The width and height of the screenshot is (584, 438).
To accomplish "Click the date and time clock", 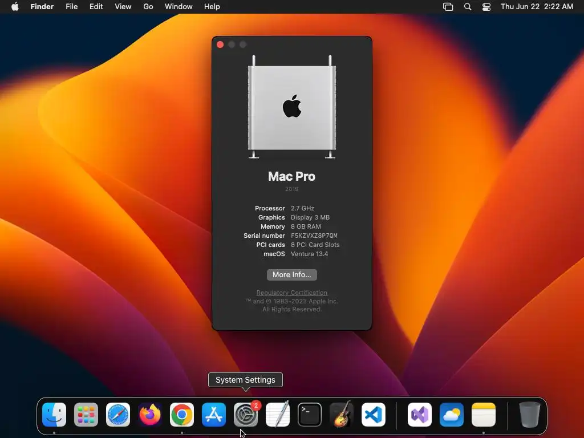I will coord(537,7).
